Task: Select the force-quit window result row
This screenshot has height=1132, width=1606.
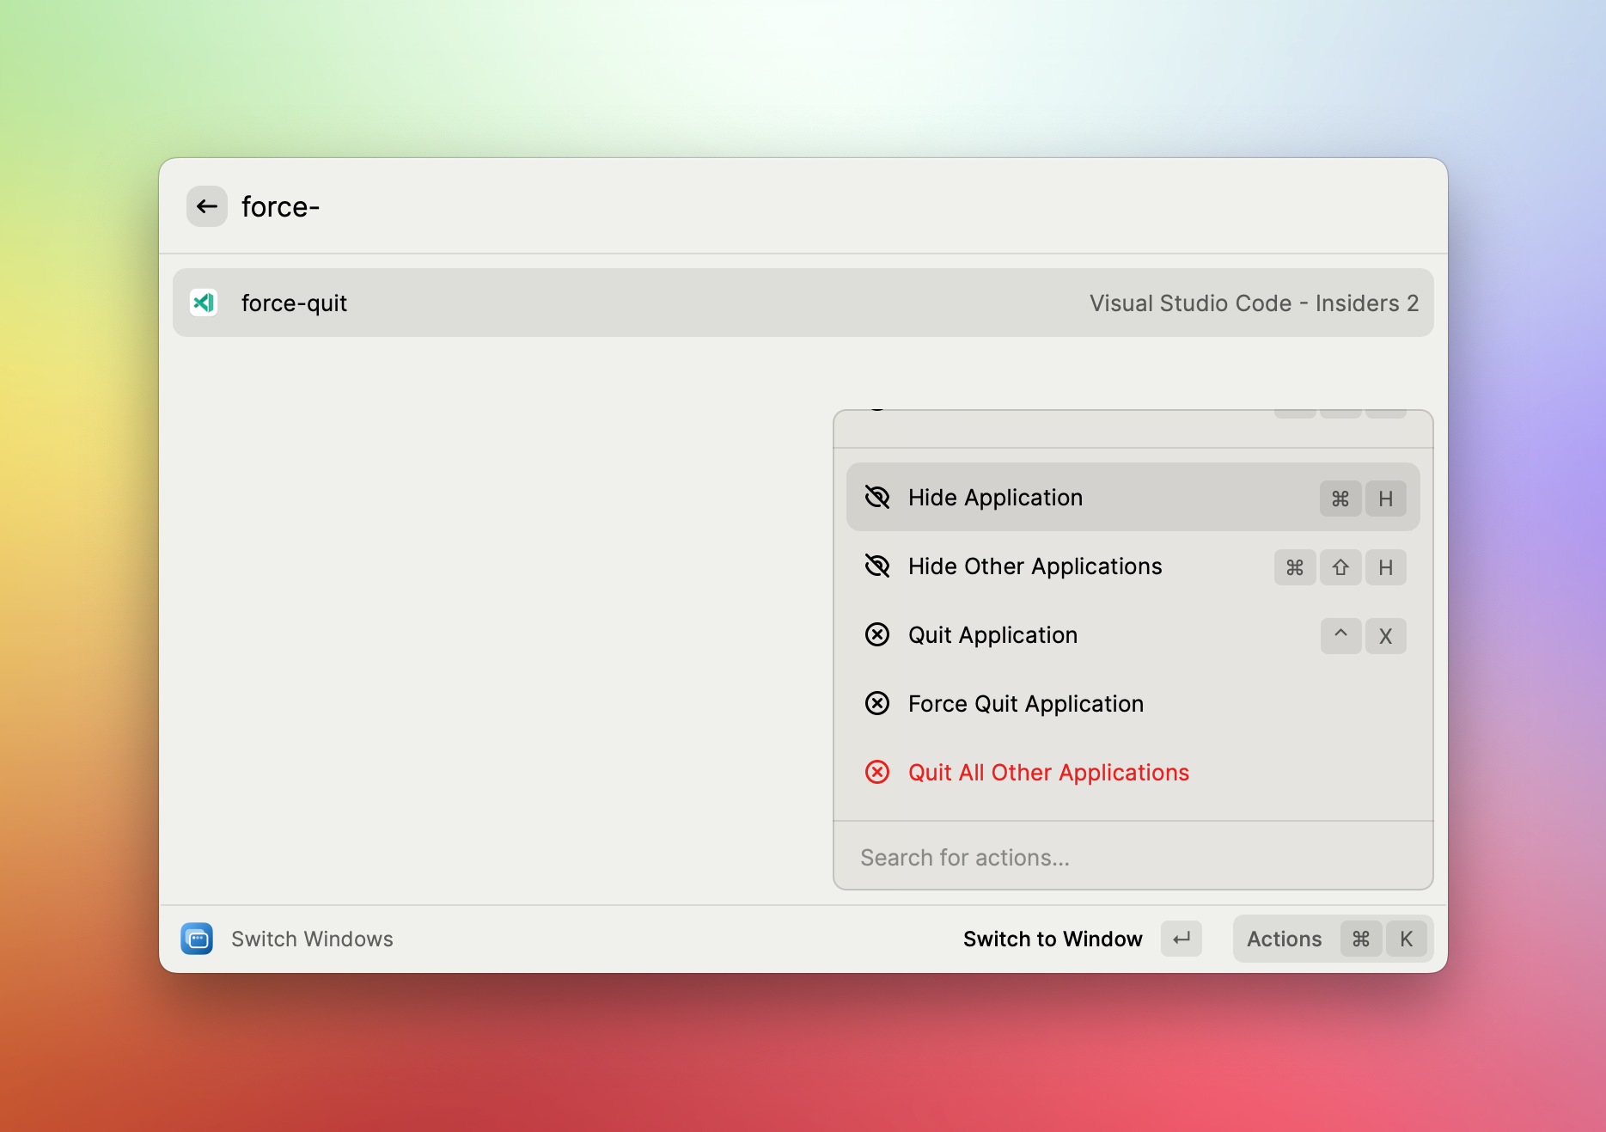Action: (803, 303)
